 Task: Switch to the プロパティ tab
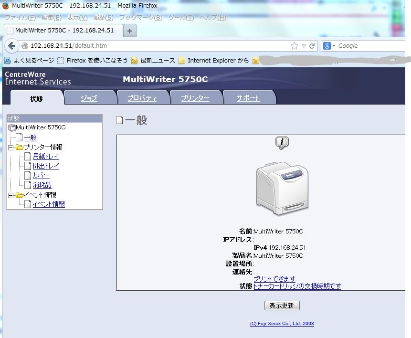142,98
